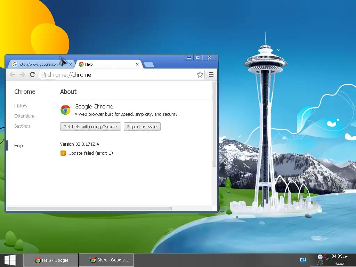This screenshot has height=267, width=356.
Task: Click the update failed warning icon
Action: click(x=63, y=153)
